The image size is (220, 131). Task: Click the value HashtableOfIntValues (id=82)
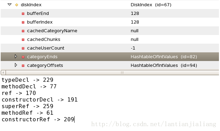point(164,57)
